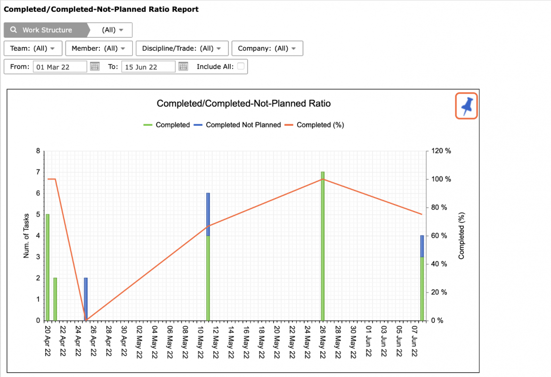
Task: Open the Member filter dropdown
Action: [99, 48]
